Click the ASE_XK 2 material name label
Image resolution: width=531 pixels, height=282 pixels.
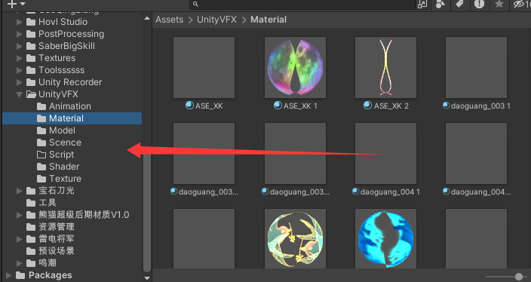(391, 106)
